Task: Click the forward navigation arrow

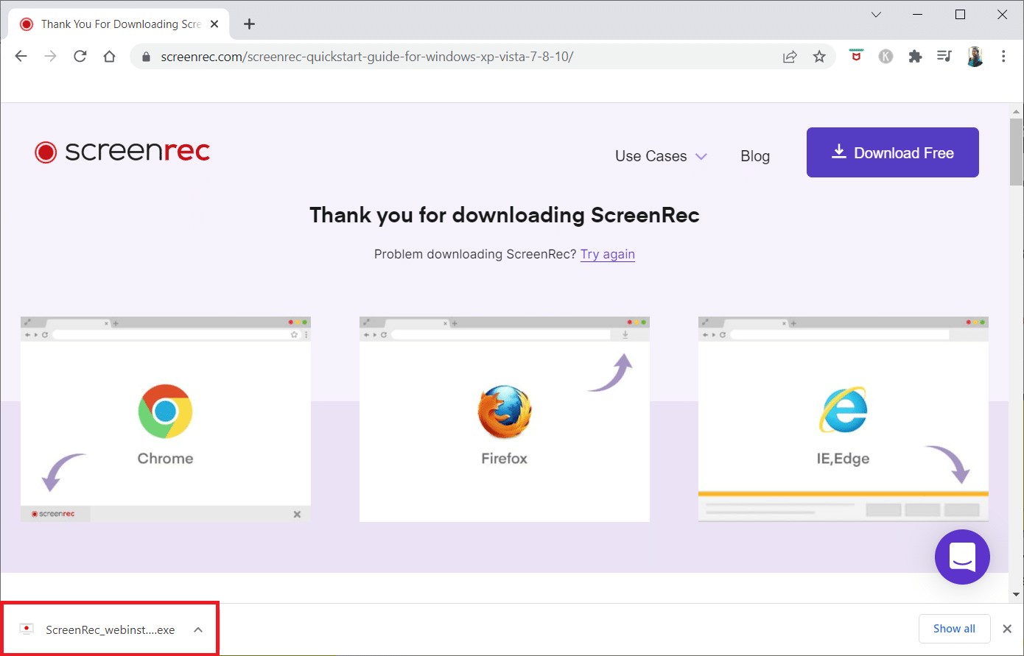Action: (50, 57)
